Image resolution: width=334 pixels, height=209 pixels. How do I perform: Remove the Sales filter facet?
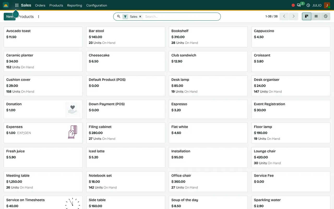coord(140,16)
